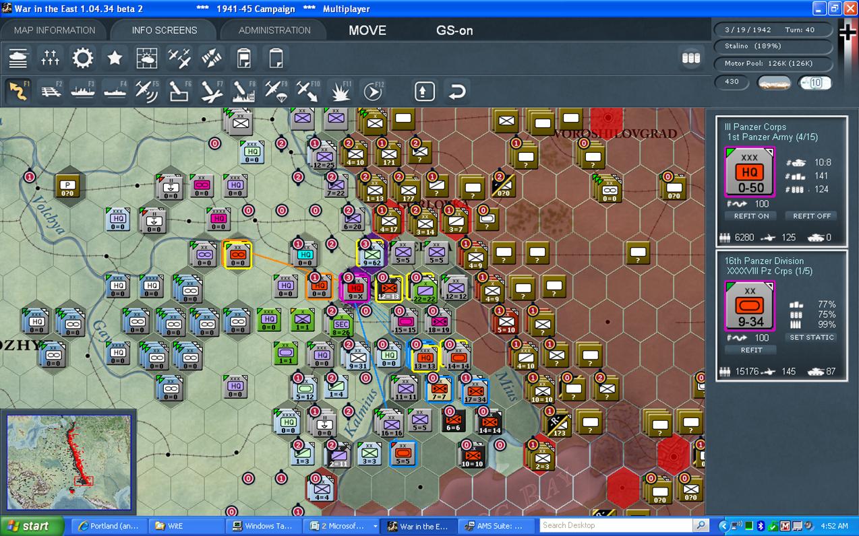Click the three-barrel supply icon
This screenshot has height=536, width=859.
coord(691,59)
